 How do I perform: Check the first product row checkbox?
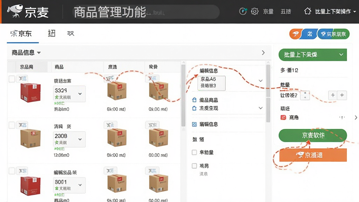tap(12, 79)
